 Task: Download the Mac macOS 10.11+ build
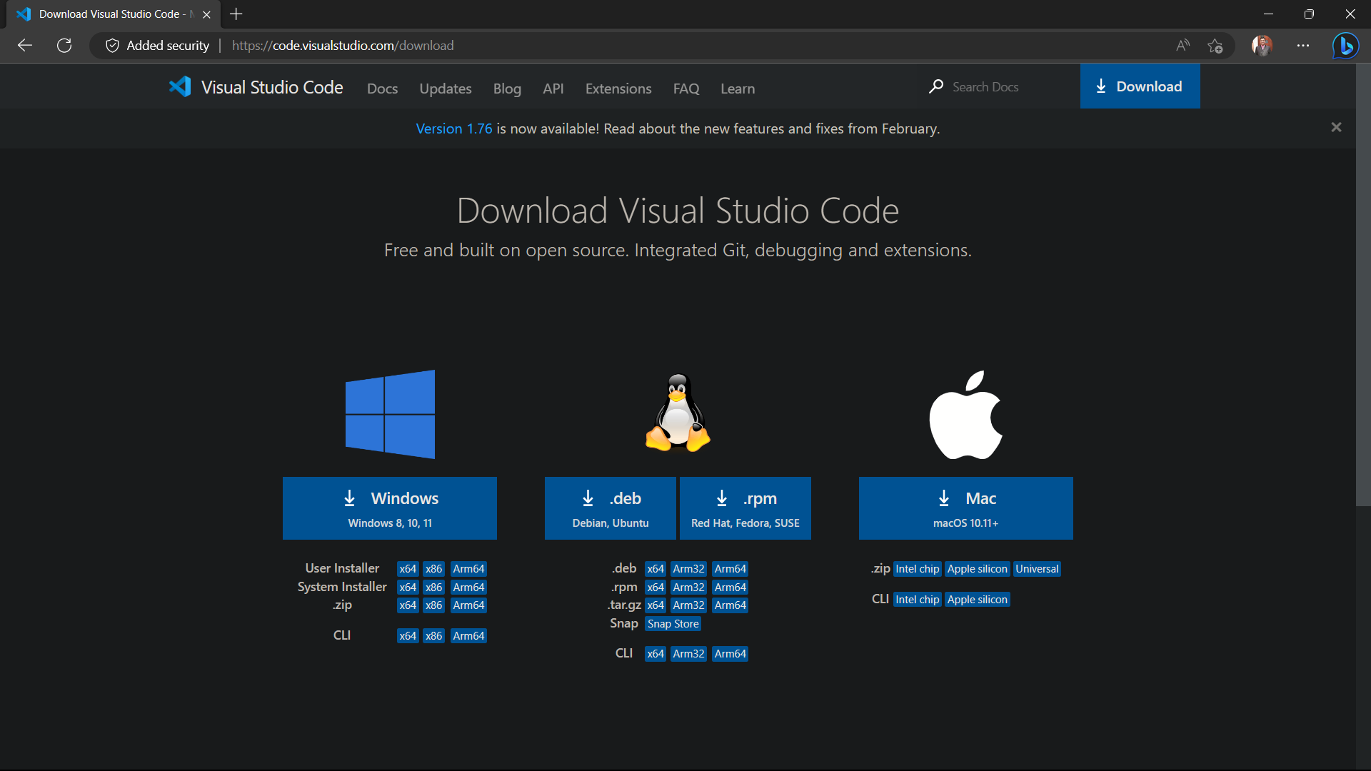pyautogui.click(x=965, y=508)
